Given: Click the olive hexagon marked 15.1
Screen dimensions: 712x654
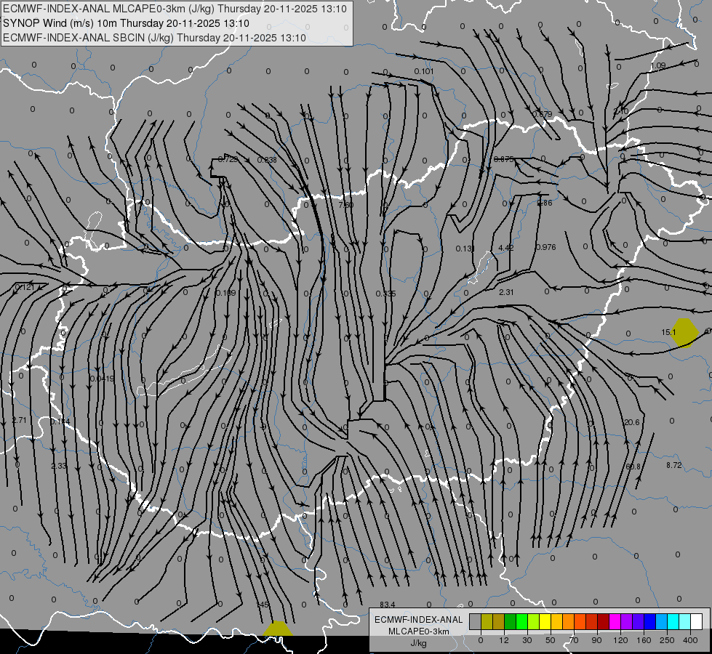Looking at the screenshot, I should click(x=684, y=333).
